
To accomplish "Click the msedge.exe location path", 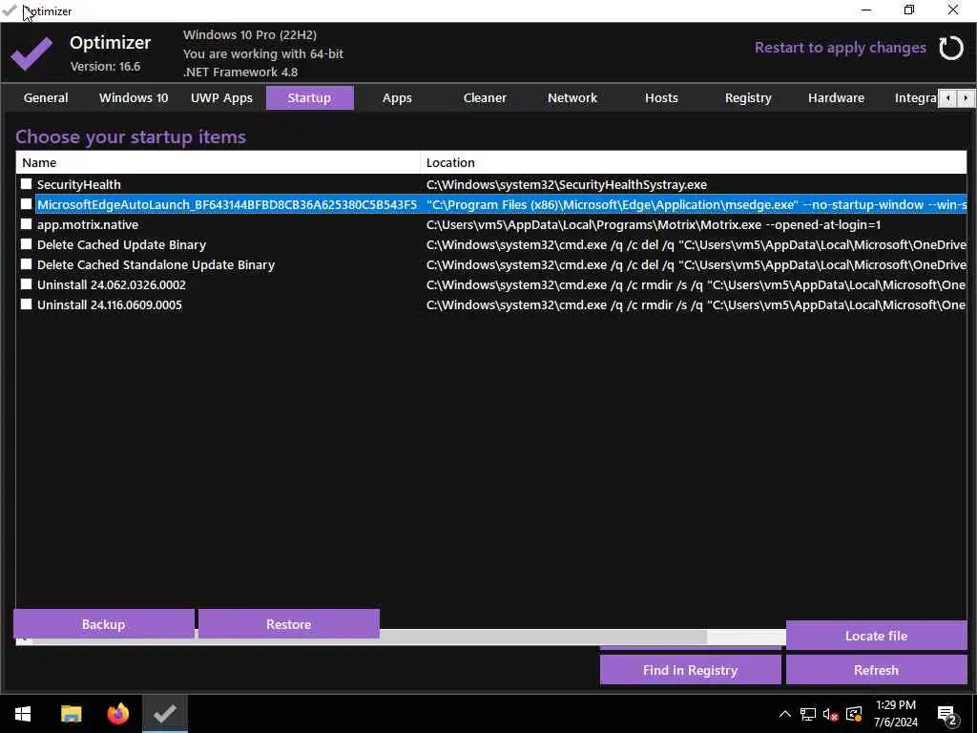I will (696, 204).
